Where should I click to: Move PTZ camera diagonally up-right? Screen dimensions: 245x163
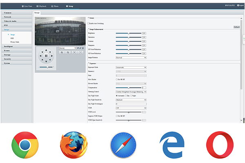(50, 52)
